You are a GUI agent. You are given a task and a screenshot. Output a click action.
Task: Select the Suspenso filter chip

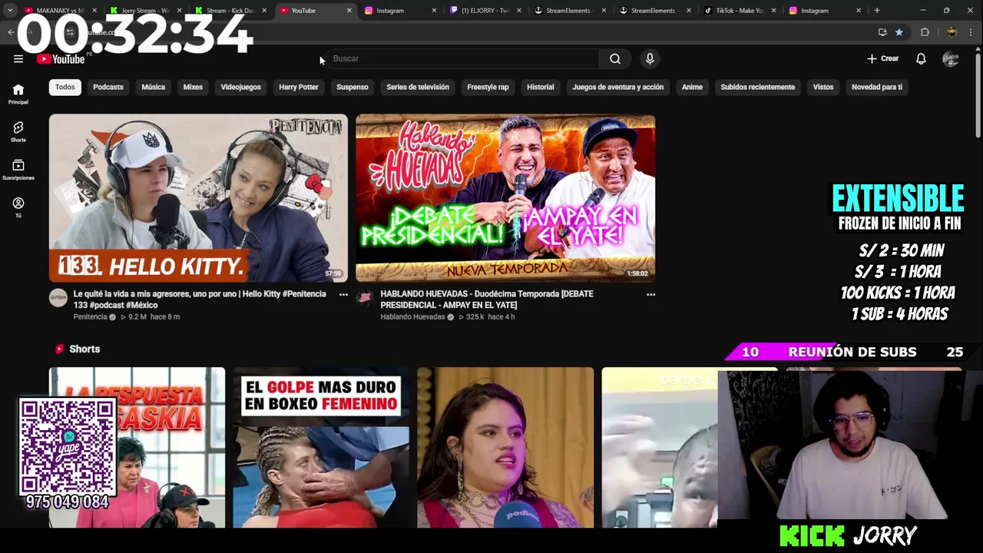pos(352,87)
